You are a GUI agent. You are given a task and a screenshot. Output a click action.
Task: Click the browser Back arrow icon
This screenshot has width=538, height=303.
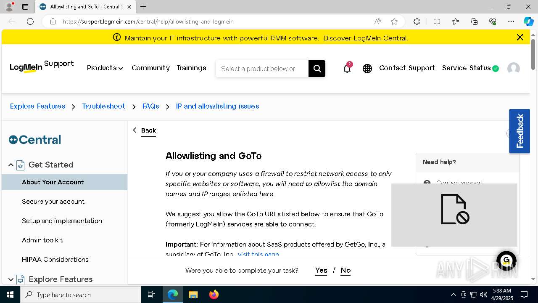pyautogui.click(x=12, y=21)
